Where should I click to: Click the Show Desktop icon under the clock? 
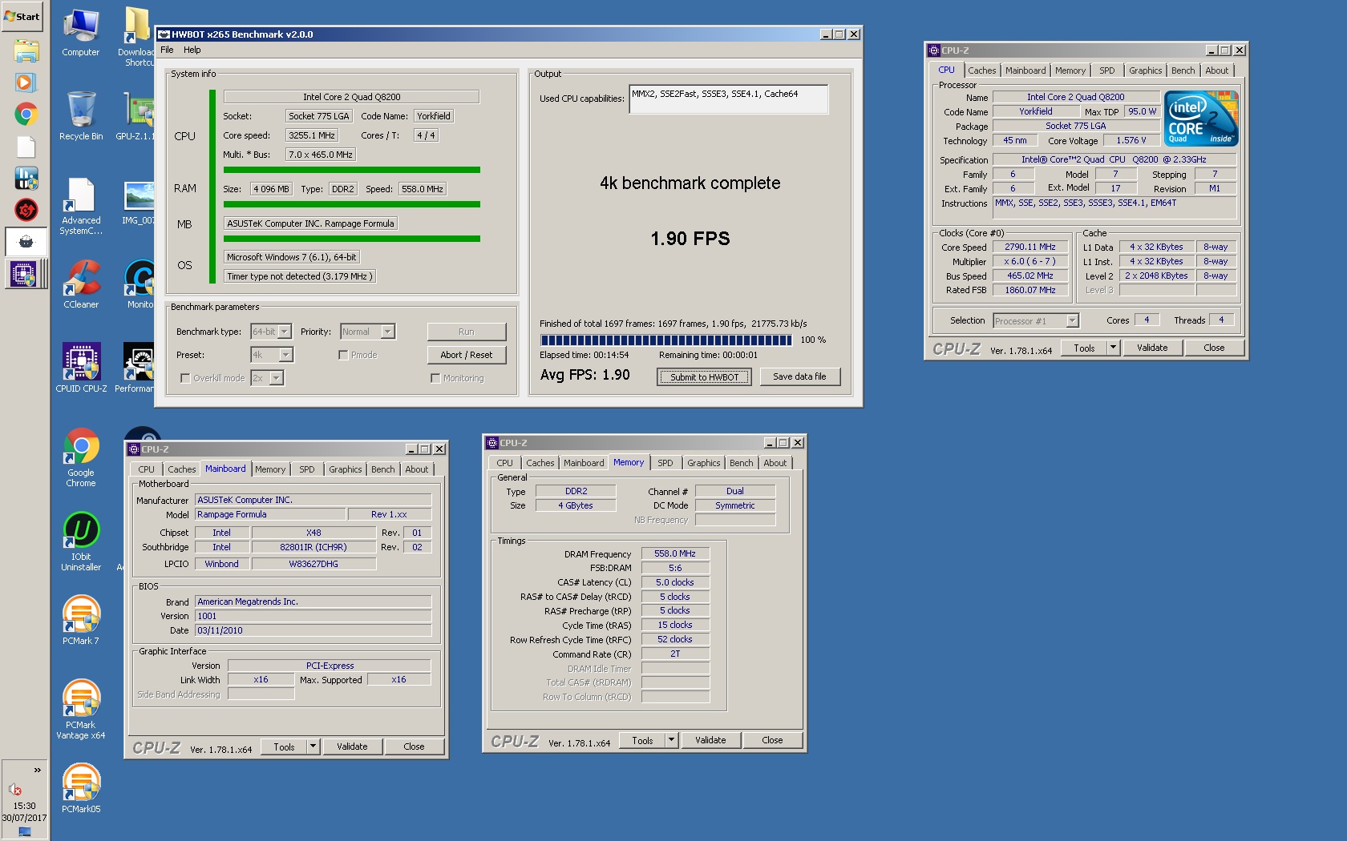pyautogui.click(x=25, y=832)
